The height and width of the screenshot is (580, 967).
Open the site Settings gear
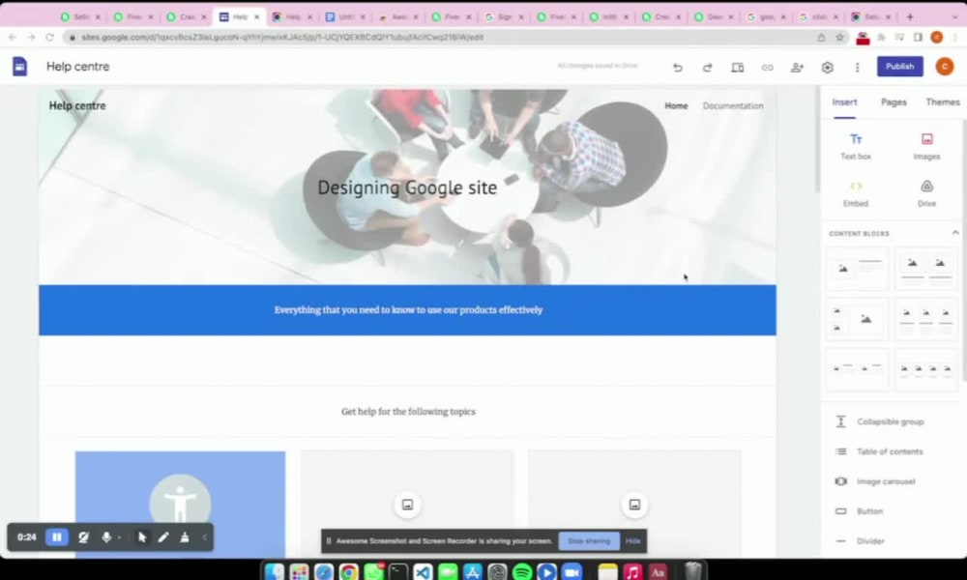click(x=827, y=67)
